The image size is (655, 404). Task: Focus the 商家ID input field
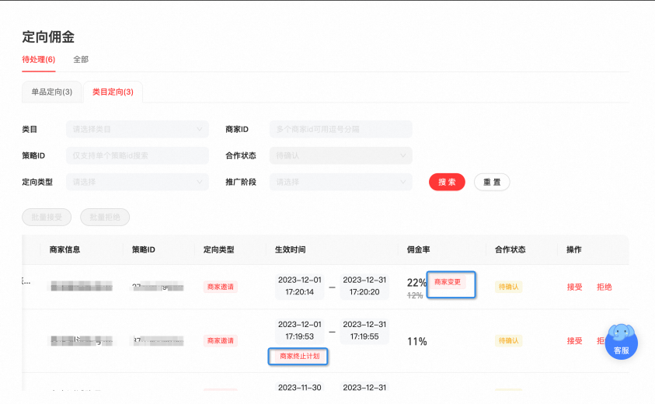pos(341,129)
